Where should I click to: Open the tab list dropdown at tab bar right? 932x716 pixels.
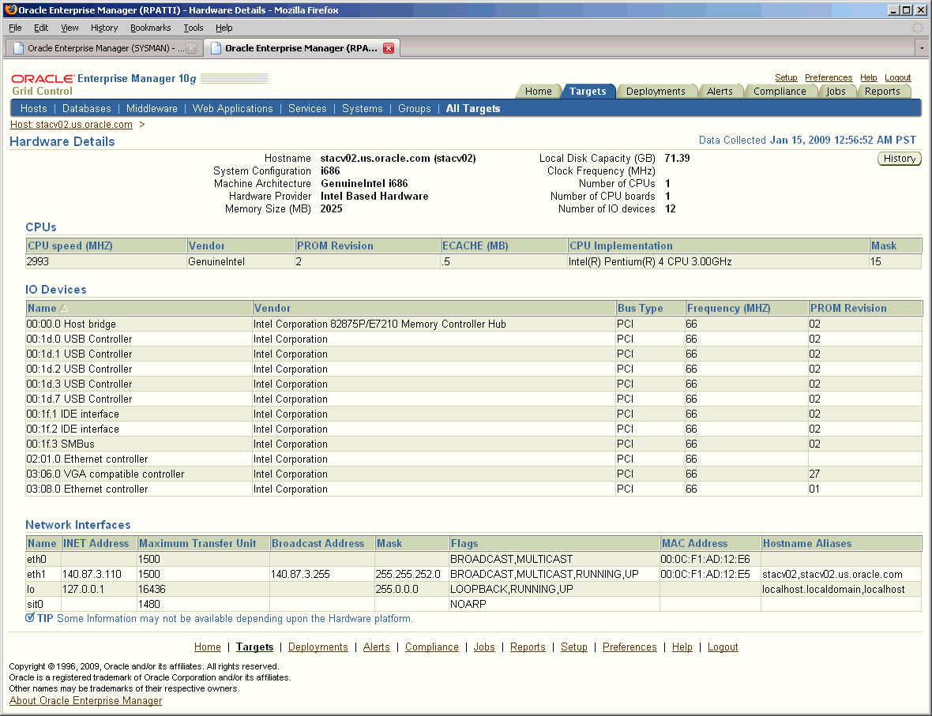pos(921,47)
